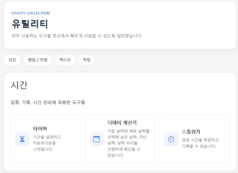The image size is (238, 173).
Task: Click the 디데이 계산기 calendar icon
Action: click(96, 139)
